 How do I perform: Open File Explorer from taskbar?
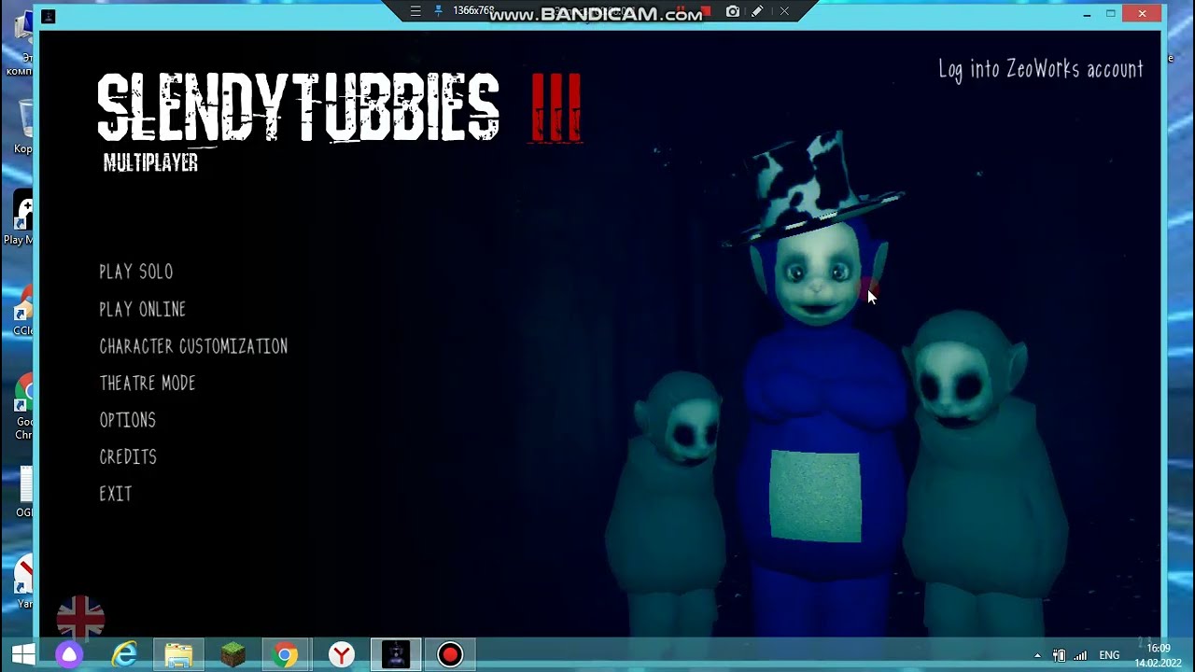pyautogui.click(x=178, y=654)
